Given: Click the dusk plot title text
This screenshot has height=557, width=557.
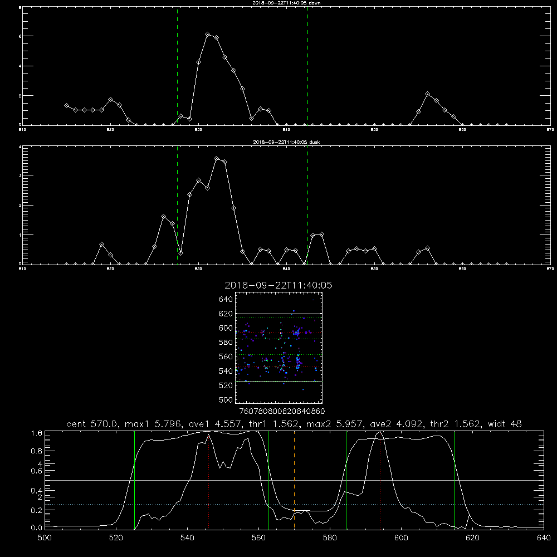Looking at the screenshot, I should pyautogui.click(x=286, y=142).
